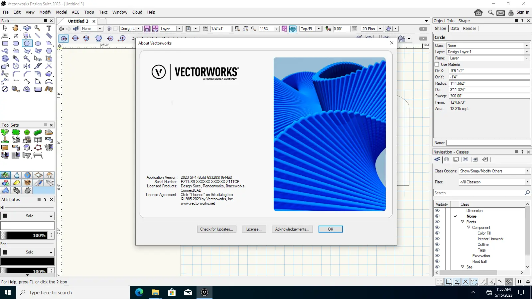Image resolution: width=532 pixels, height=299 pixels.
Task: Open the Modify menu
Action: 45,12
